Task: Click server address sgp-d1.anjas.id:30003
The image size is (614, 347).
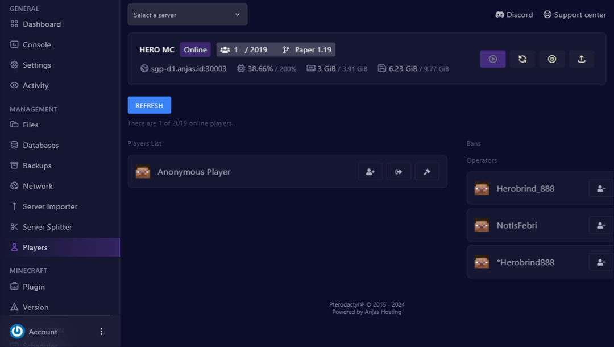Action: pos(189,68)
